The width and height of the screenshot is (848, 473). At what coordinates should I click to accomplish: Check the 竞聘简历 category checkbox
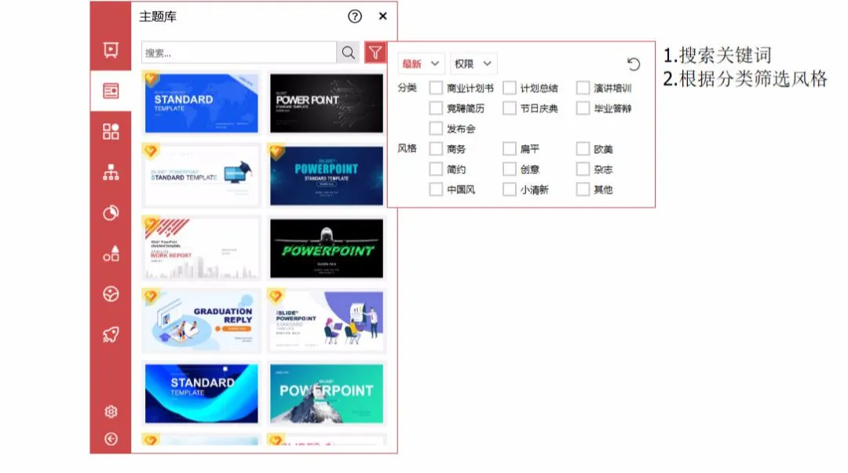coord(436,108)
